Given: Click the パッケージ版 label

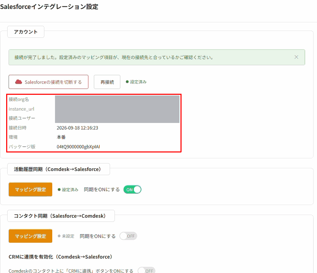Looking at the screenshot, I should [22, 147].
